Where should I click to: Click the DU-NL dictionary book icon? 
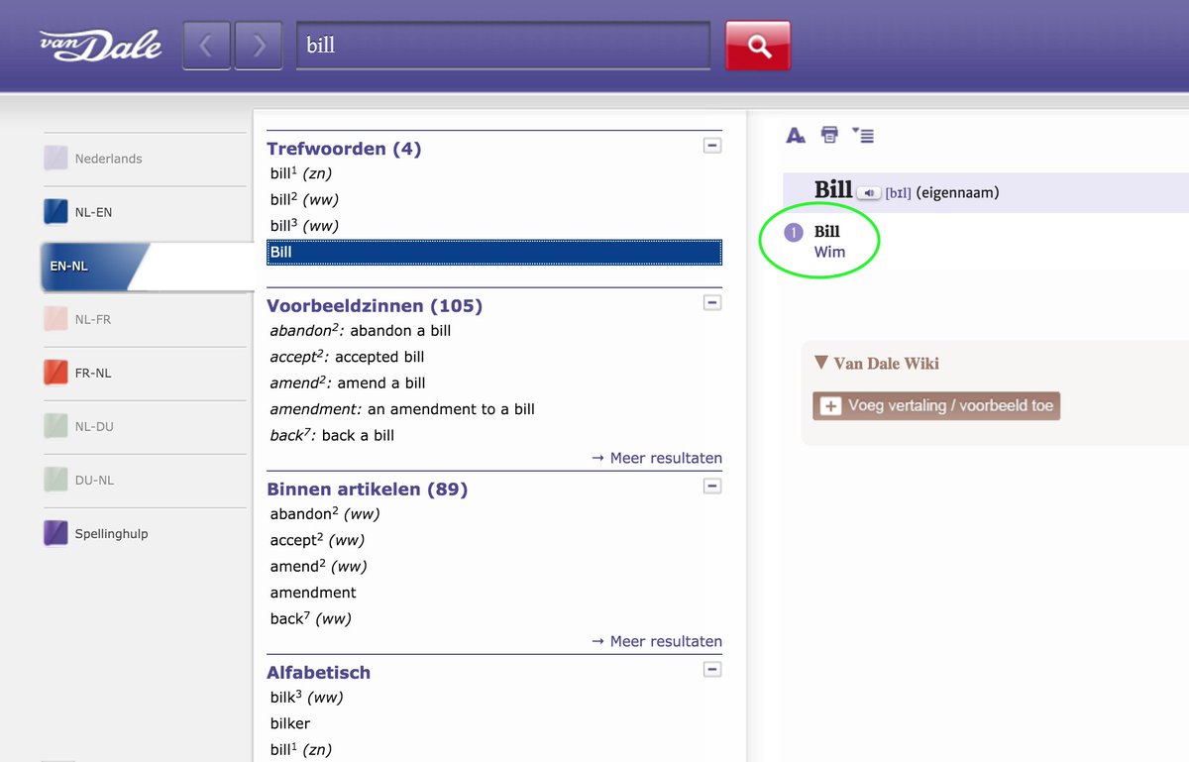pyautogui.click(x=55, y=480)
